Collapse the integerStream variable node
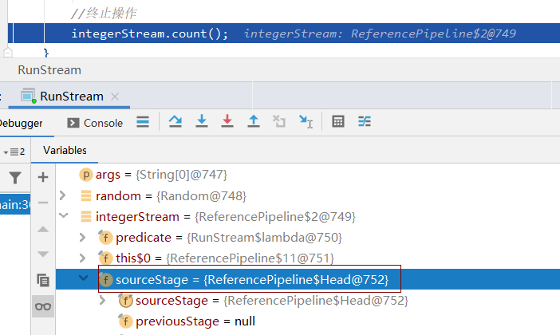 (64, 215)
